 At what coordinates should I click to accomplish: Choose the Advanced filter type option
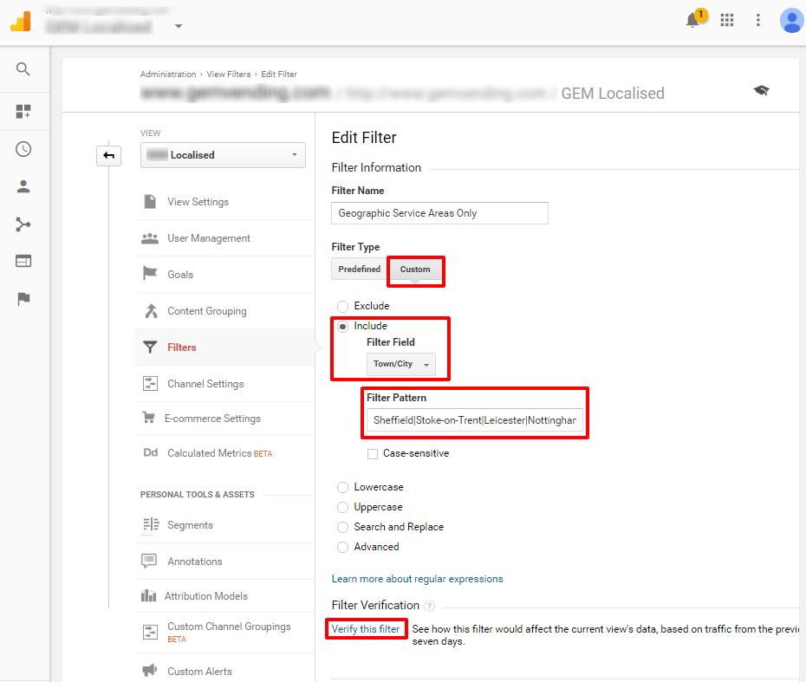342,547
